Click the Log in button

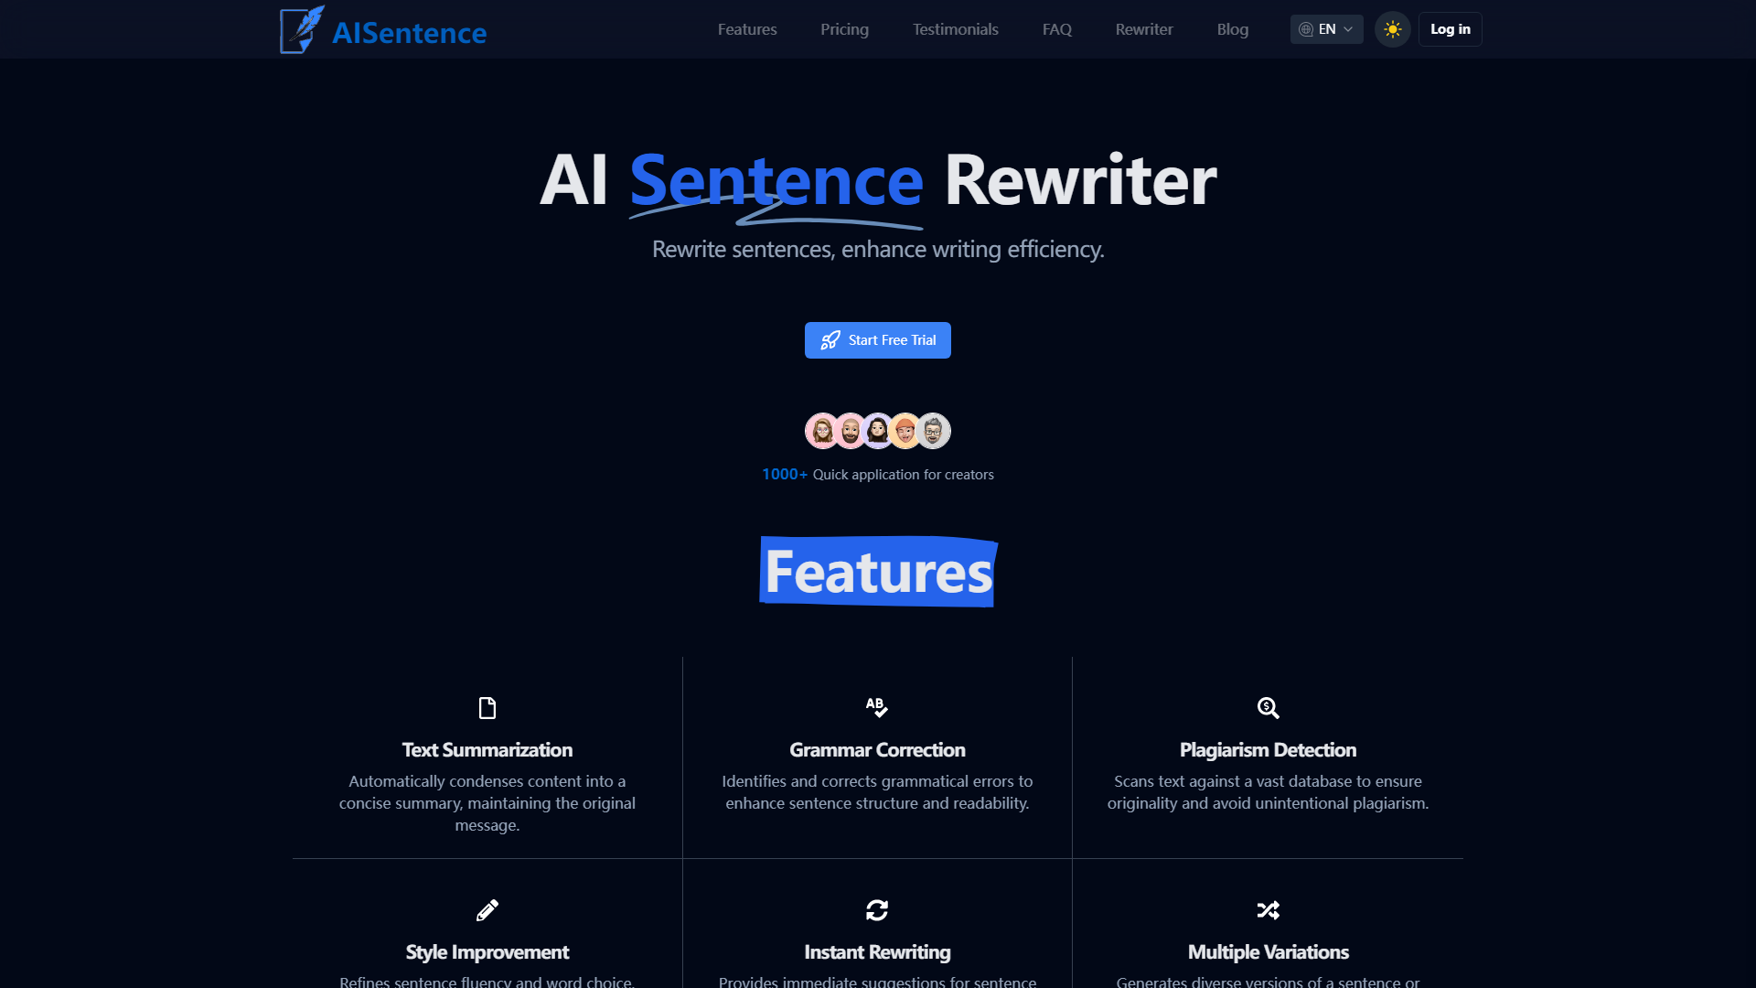[1449, 27]
